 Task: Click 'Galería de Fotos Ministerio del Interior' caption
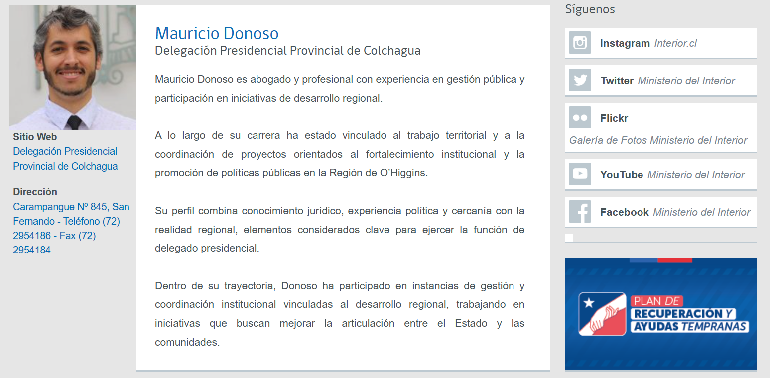point(658,140)
